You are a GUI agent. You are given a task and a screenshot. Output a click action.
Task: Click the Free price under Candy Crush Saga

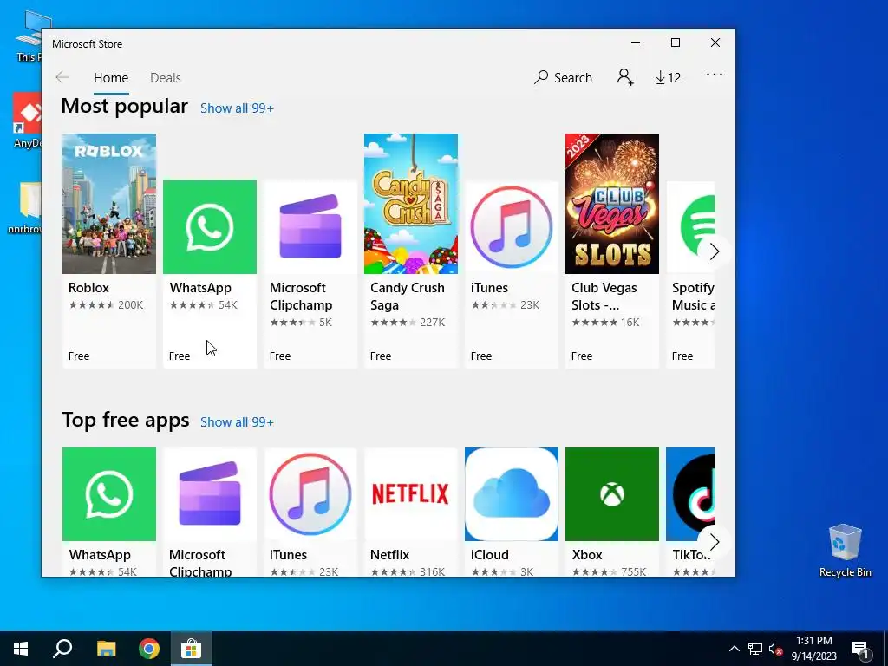pyautogui.click(x=381, y=356)
